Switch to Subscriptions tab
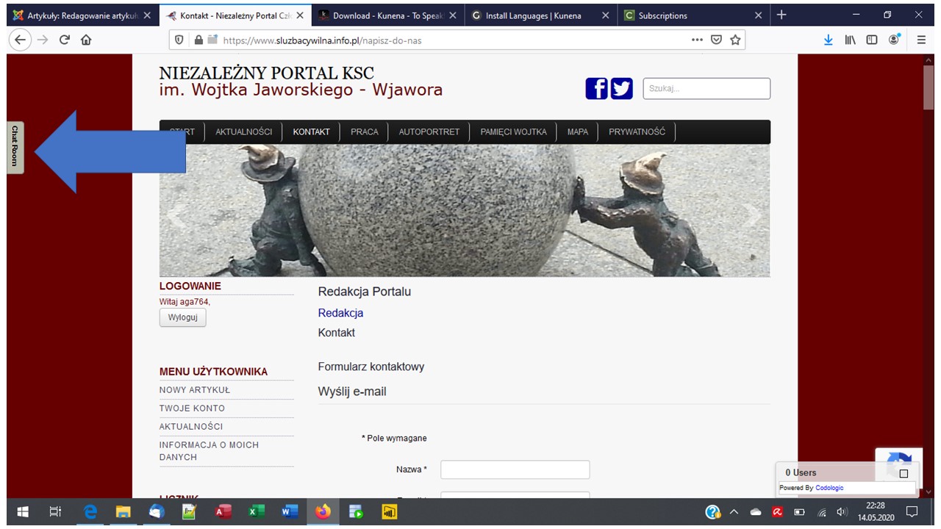This screenshot has width=941, height=529. click(693, 15)
